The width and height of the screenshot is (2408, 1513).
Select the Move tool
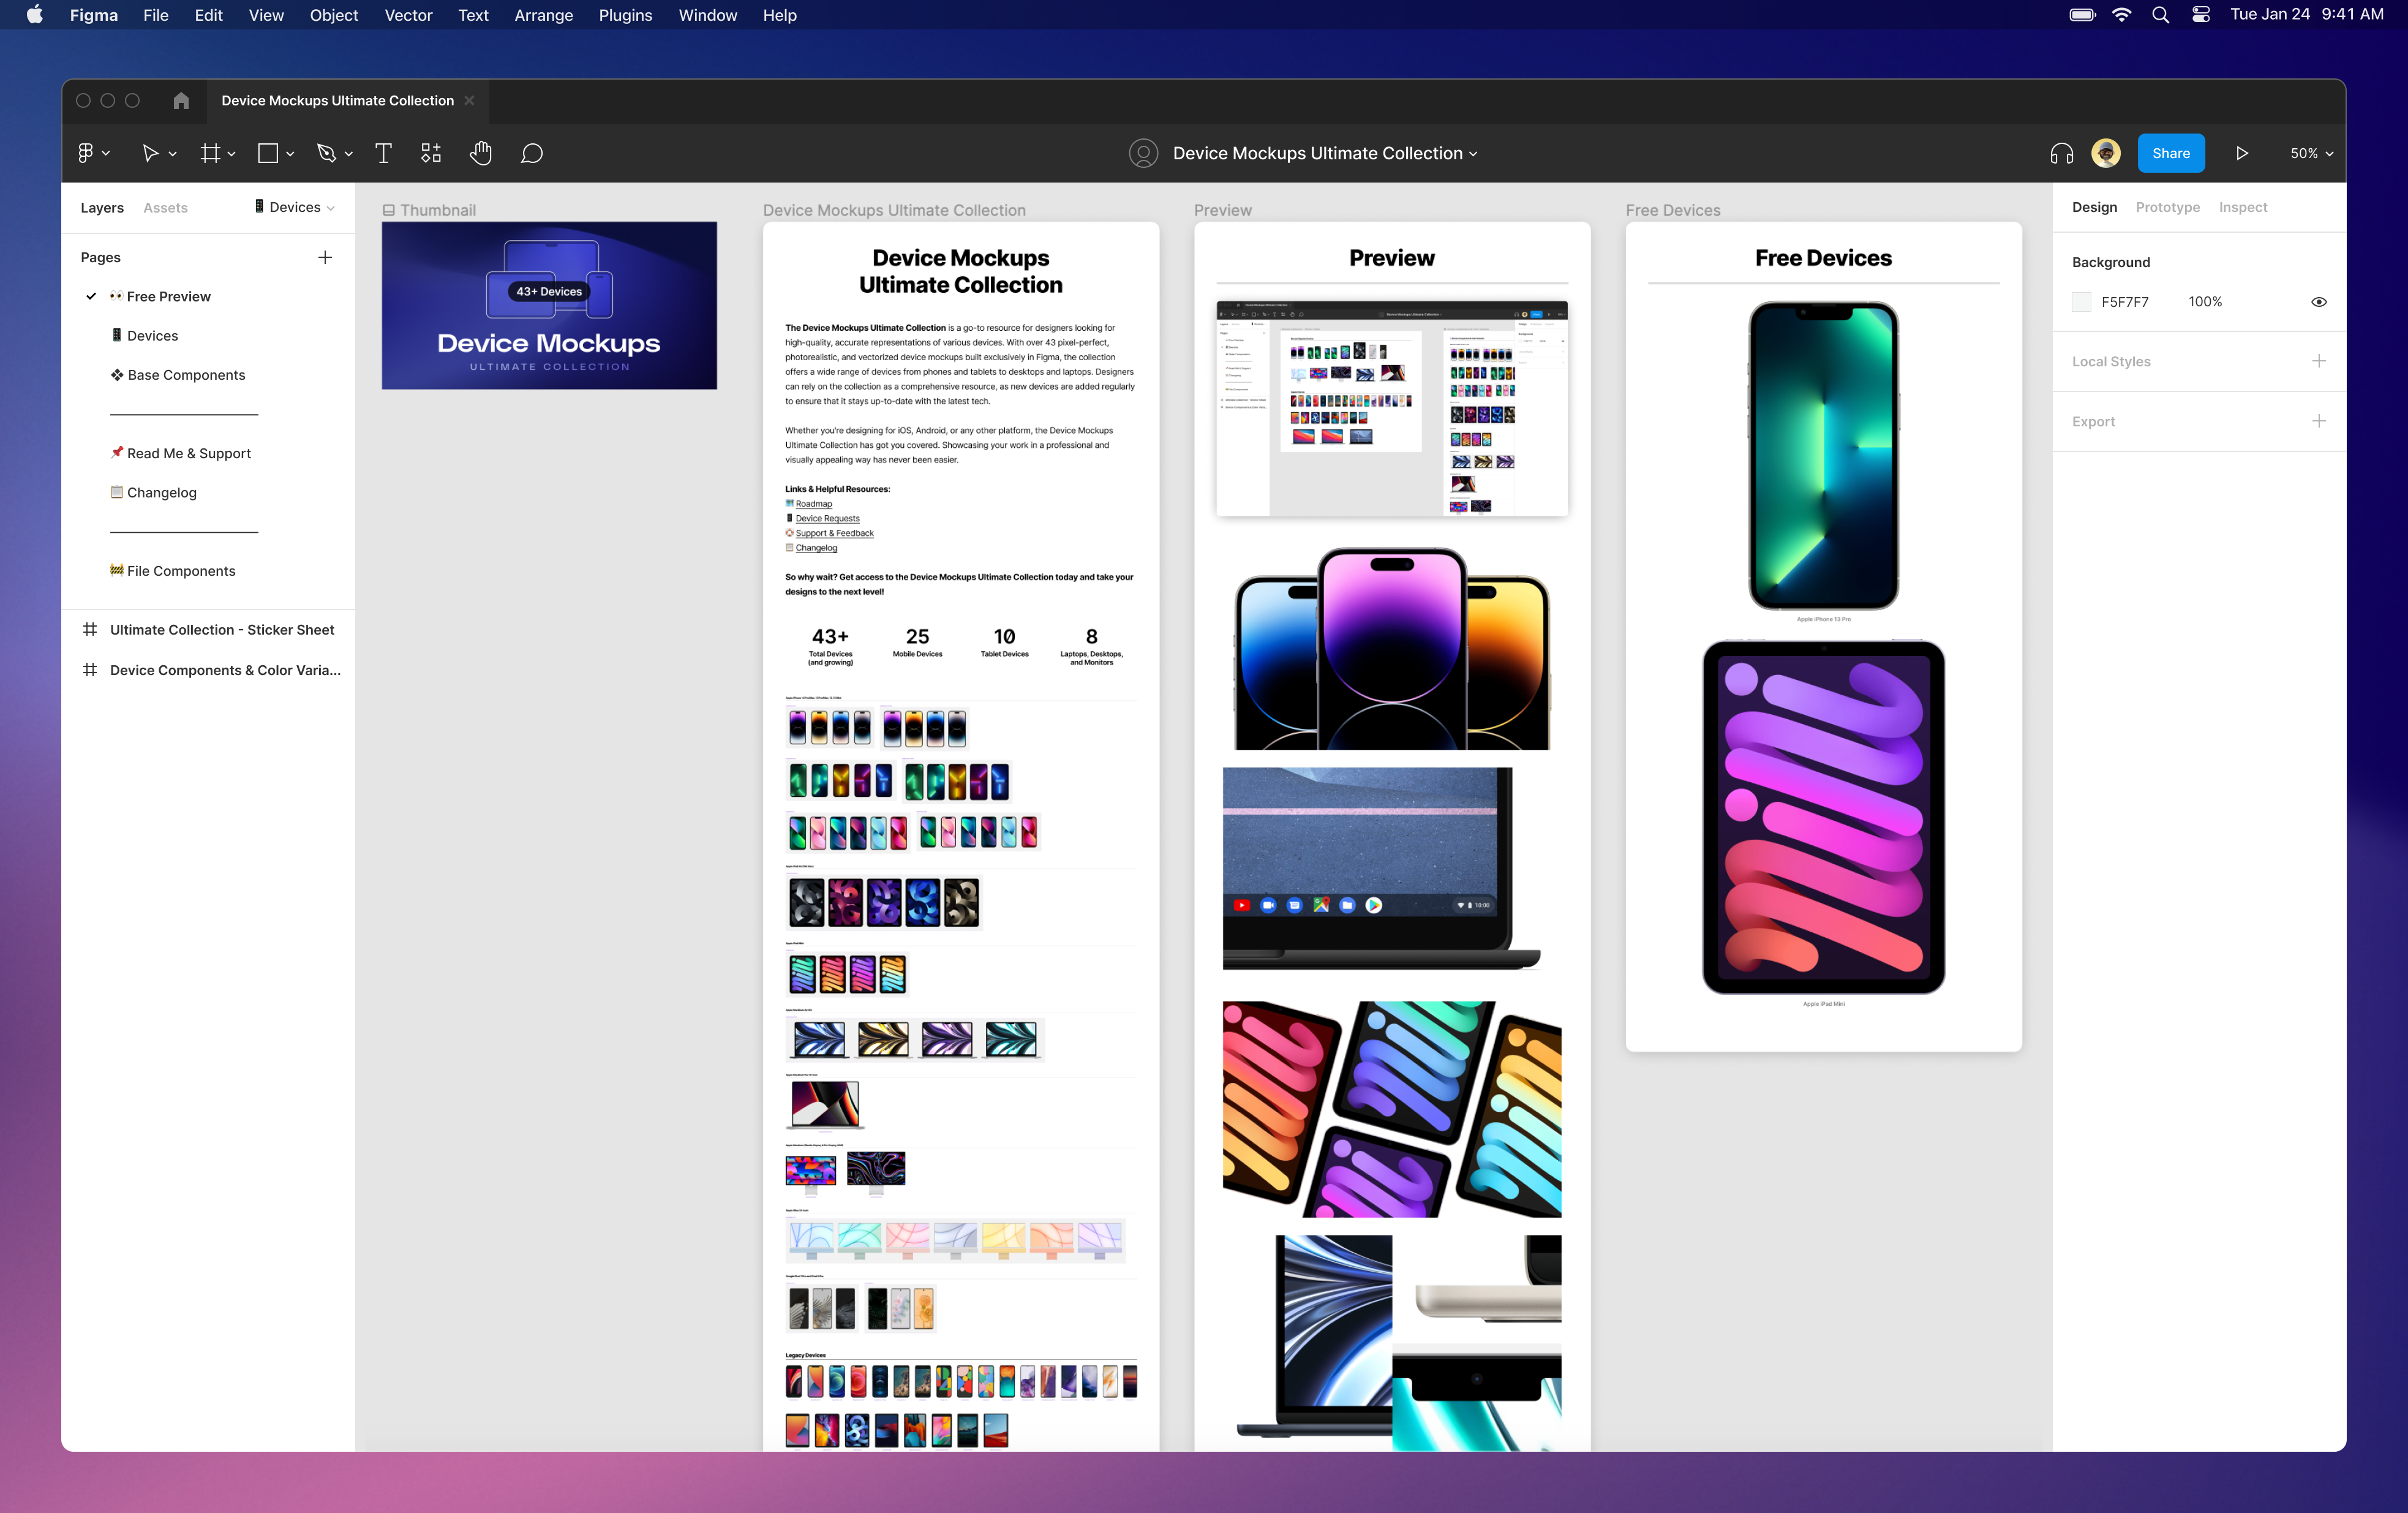[x=150, y=153]
